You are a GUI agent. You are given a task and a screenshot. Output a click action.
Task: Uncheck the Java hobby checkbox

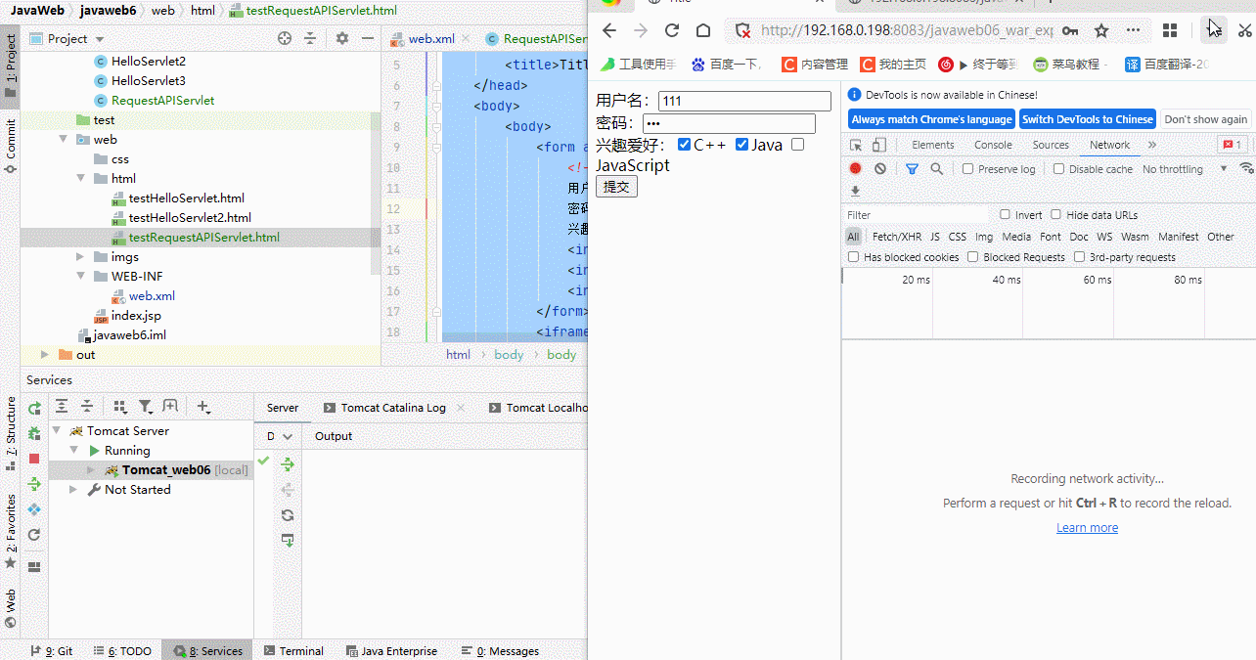click(x=741, y=145)
